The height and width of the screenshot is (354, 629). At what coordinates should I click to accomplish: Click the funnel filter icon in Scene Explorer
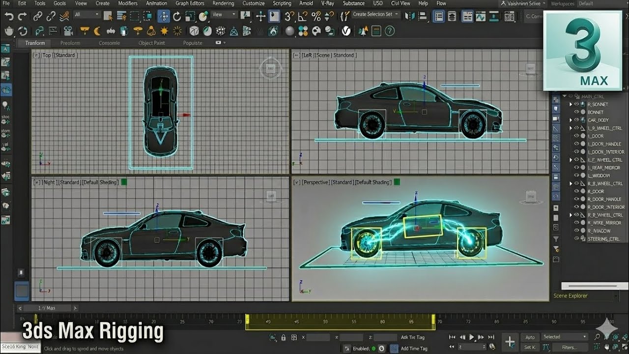[x=556, y=238]
